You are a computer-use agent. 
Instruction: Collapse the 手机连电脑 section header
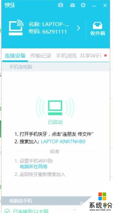click(56, 67)
